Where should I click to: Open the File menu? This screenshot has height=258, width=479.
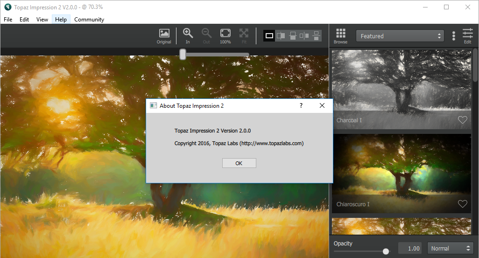click(8, 20)
